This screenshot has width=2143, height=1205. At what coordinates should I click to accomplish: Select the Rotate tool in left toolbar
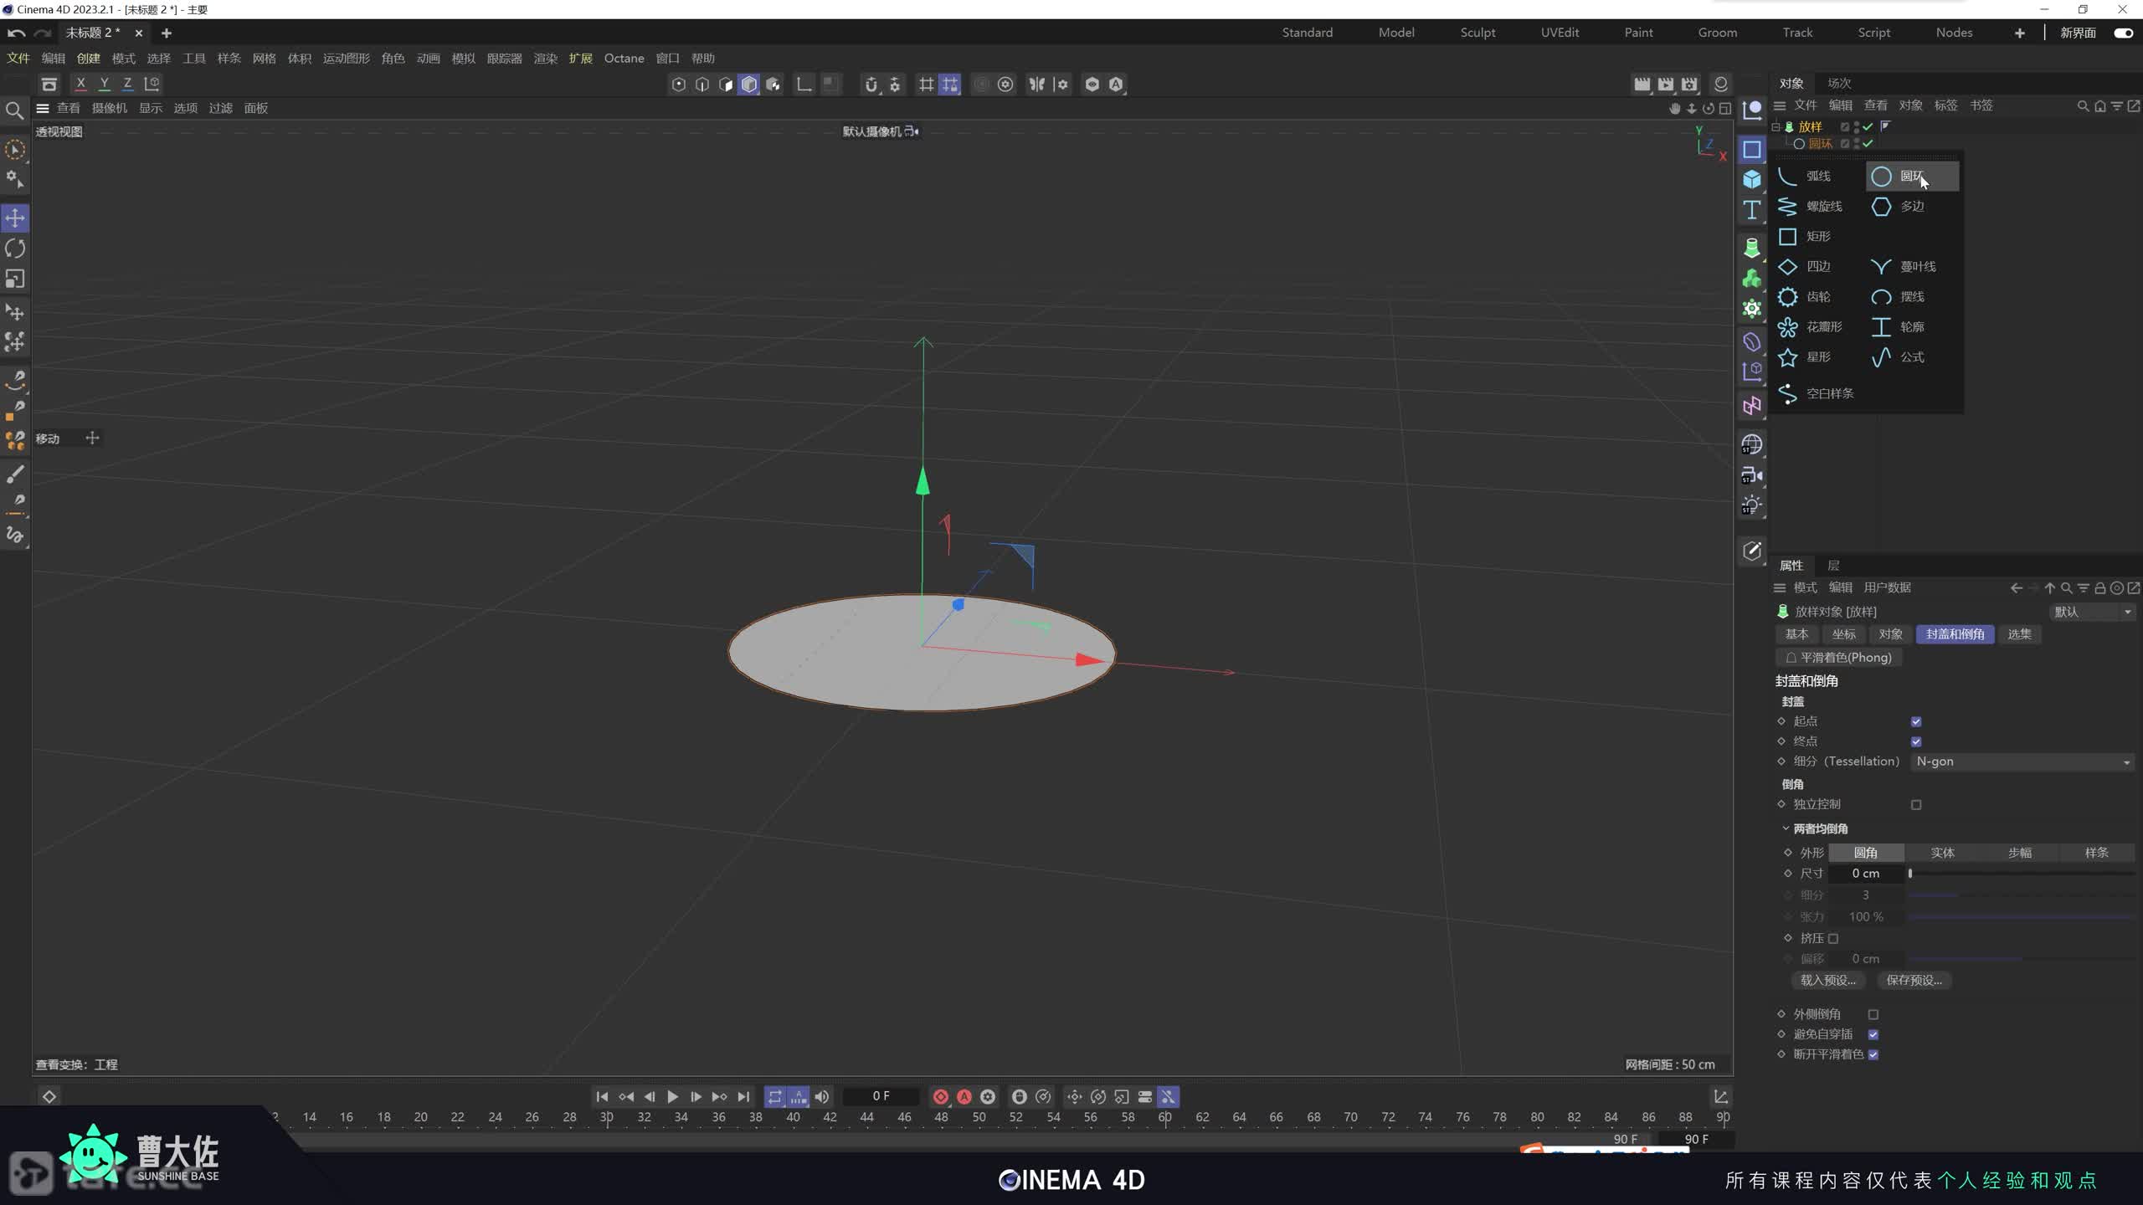[15, 249]
